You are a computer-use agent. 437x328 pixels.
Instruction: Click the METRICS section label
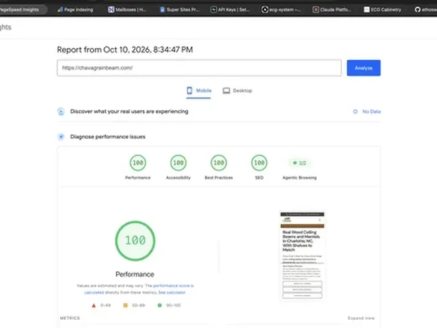[70, 318]
